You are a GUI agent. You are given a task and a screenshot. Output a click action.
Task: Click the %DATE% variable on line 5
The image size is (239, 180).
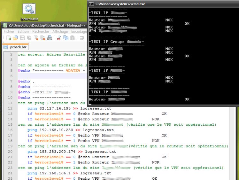[73, 71]
